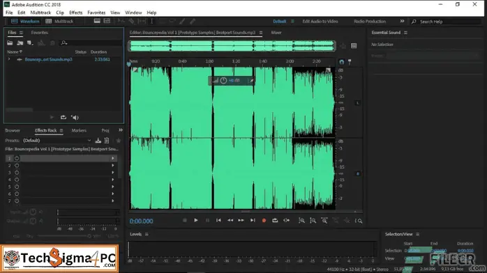Click the rewind button
The image size is (487, 273).
[230, 220]
